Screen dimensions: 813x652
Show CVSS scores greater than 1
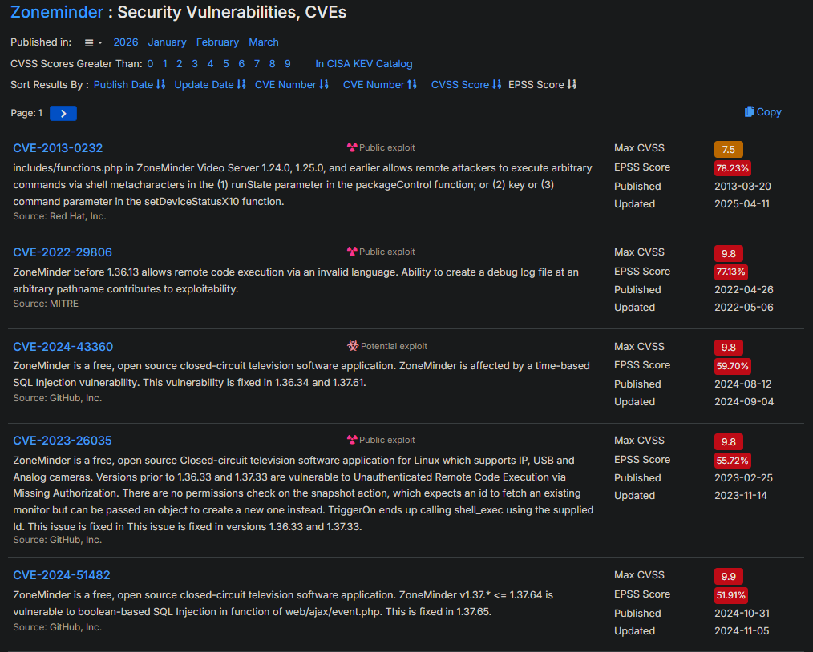click(165, 64)
